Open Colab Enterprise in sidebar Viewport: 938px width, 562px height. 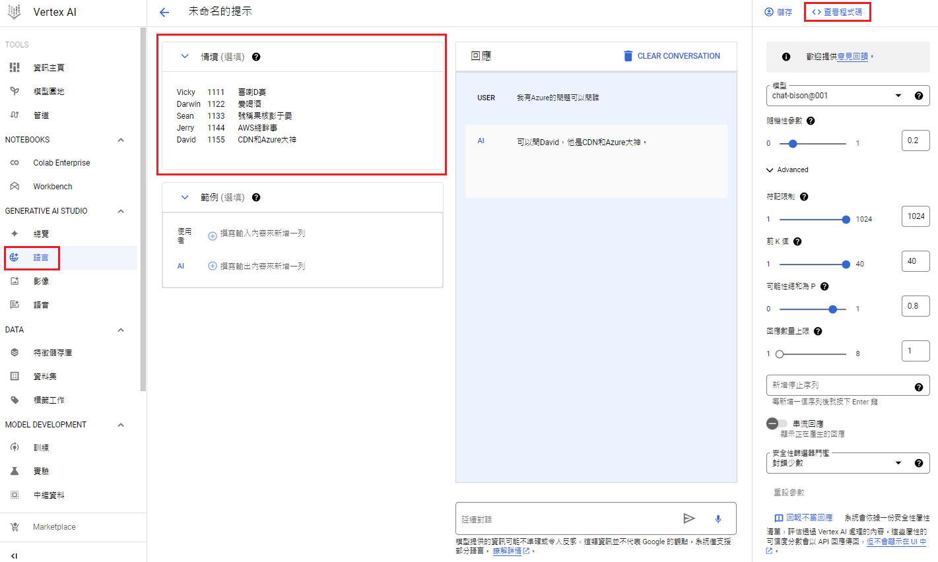61,163
